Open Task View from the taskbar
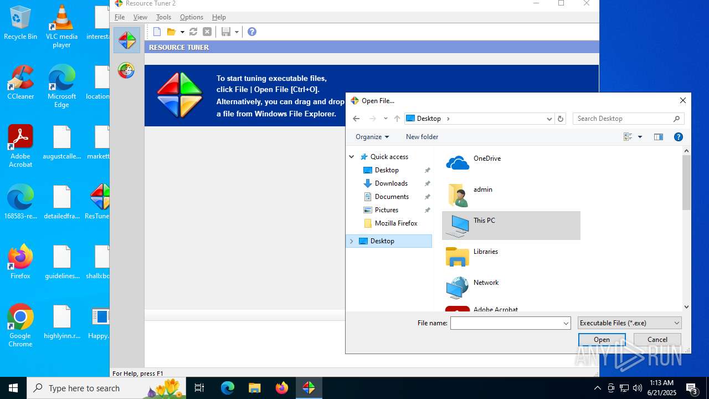 (200, 388)
